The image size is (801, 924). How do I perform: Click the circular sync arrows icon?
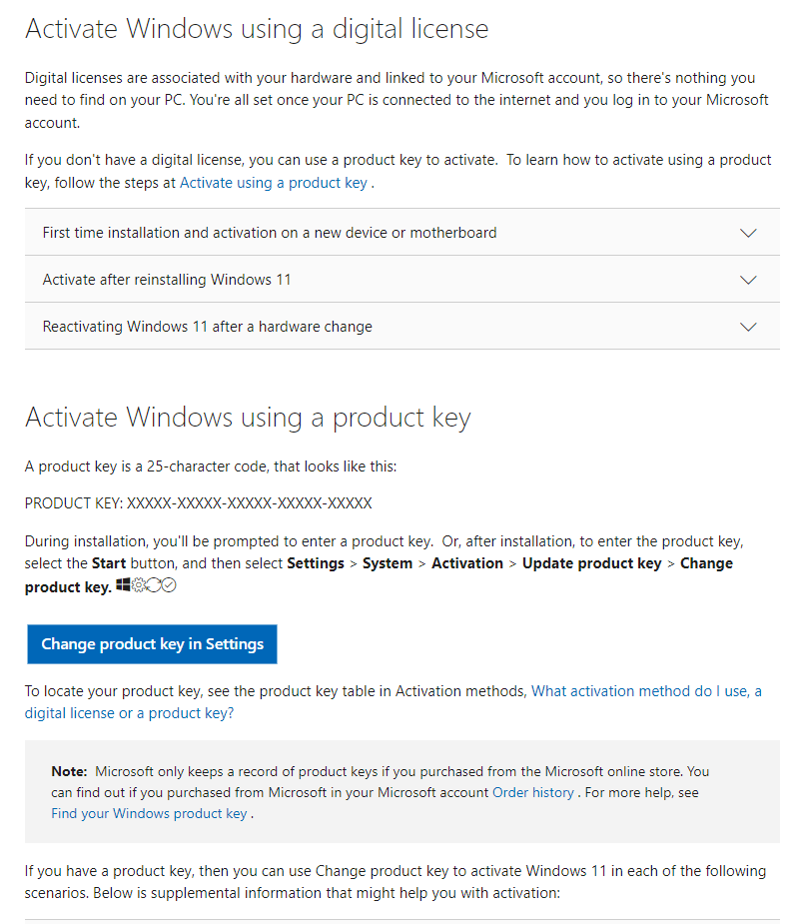click(x=154, y=585)
